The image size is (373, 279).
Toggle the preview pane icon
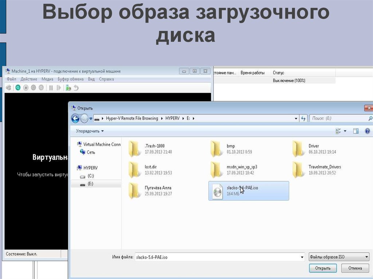tap(356, 131)
